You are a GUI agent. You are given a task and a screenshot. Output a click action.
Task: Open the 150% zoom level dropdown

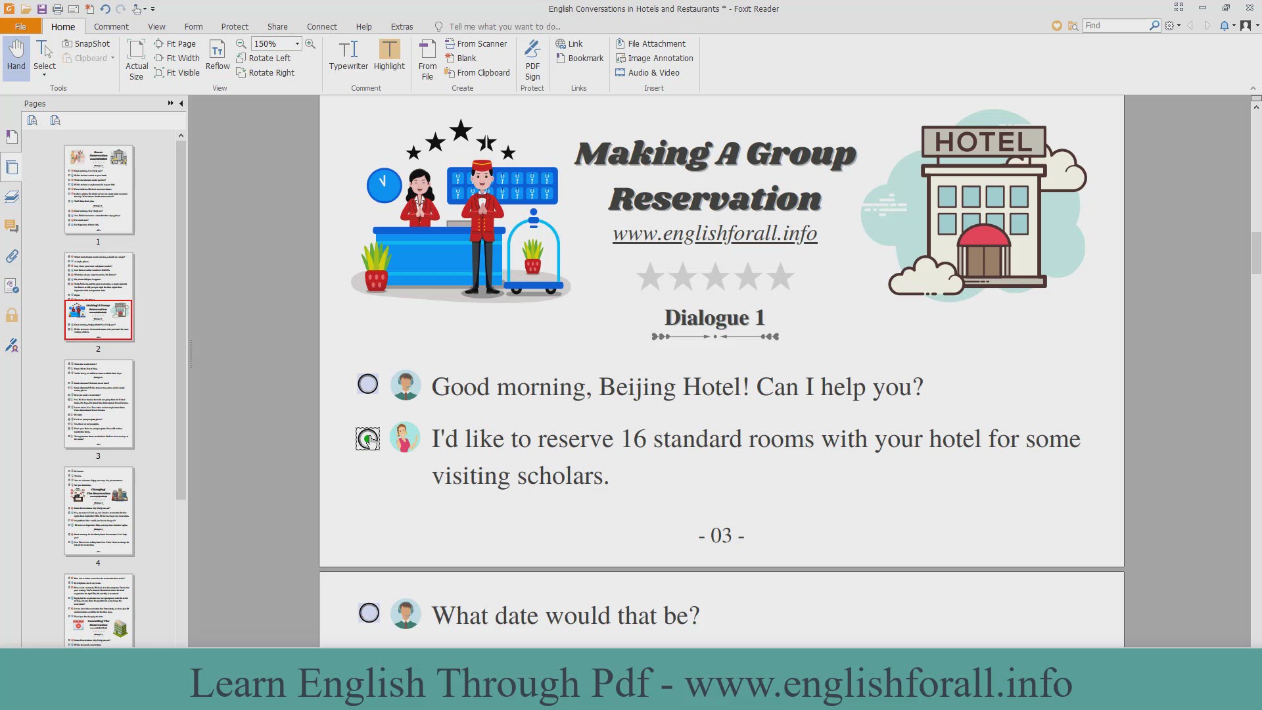pos(297,43)
